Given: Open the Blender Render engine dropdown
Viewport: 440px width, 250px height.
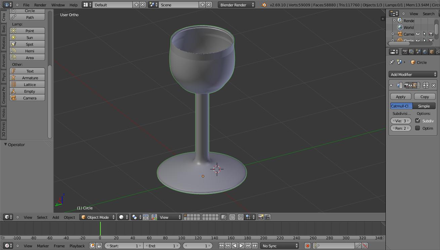Looking at the screenshot, I should click(236, 5).
